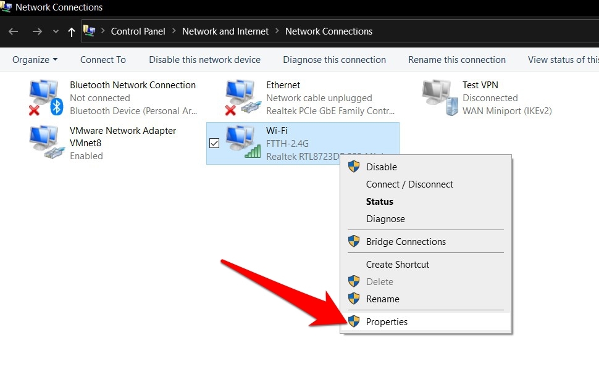Click the 'FTTH-2.4G' network name text
The height and width of the screenshot is (372, 599).
287,144
